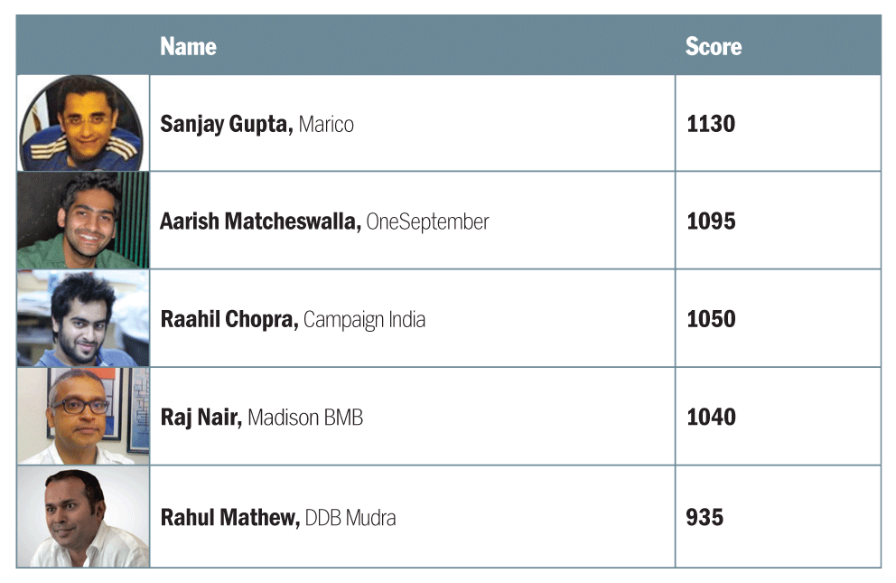Viewport: 896px width, 583px height.
Task: Click the Marico company text
Action: [x=326, y=124]
